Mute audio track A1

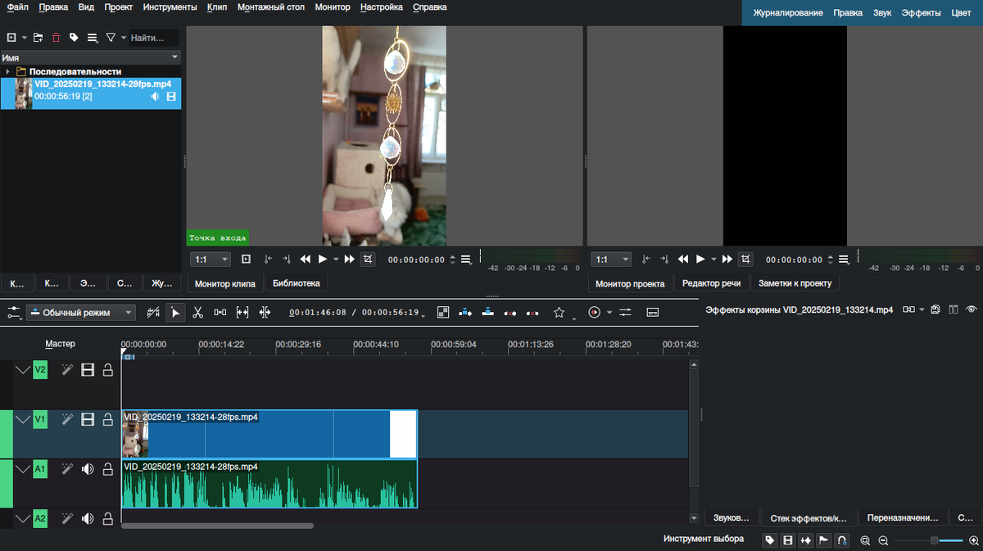click(88, 469)
